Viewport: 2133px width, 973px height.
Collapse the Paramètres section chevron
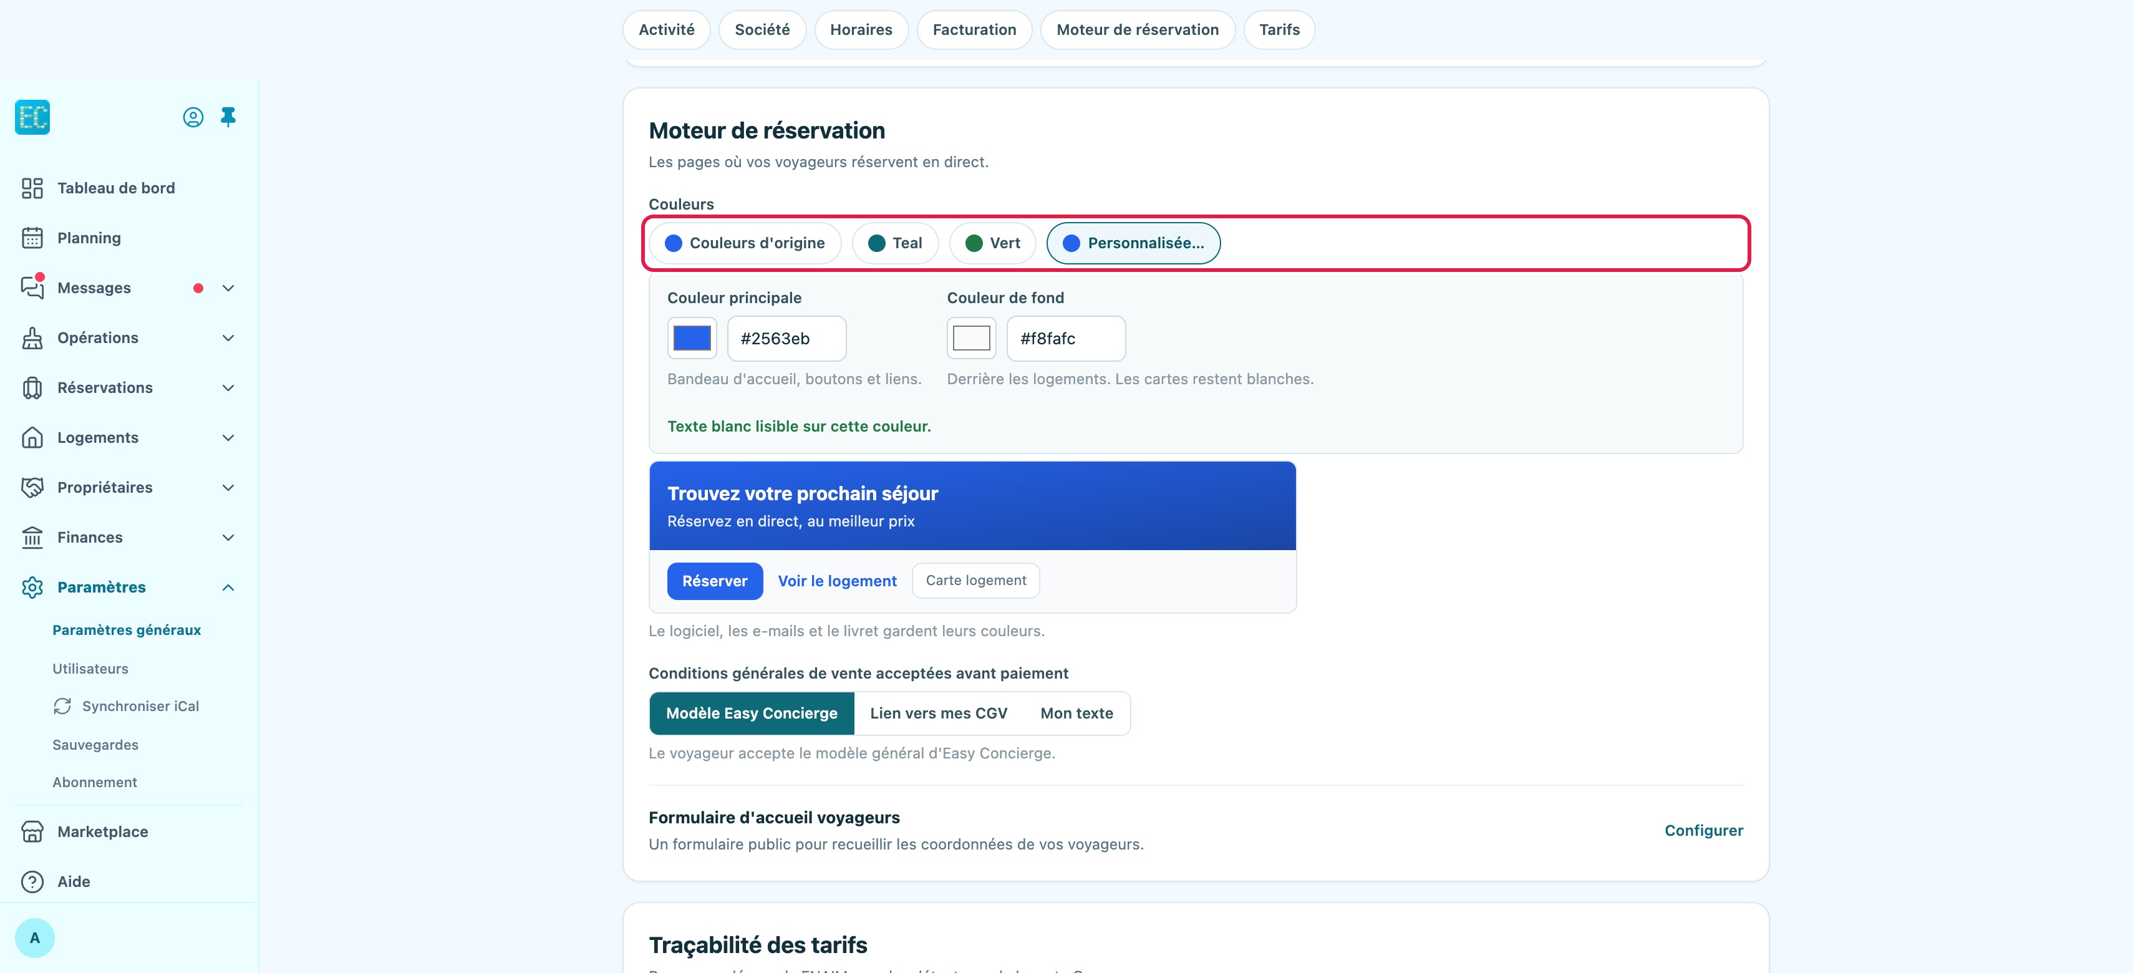coord(228,587)
